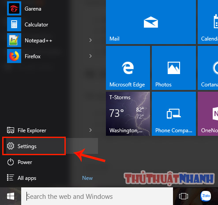Launch Calculator from its icon
Image resolution: width=218 pixels, height=205 pixels.
[x=14, y=24]
